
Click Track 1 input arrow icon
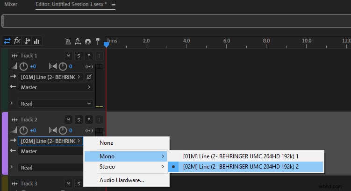click(x=13, y=77)
